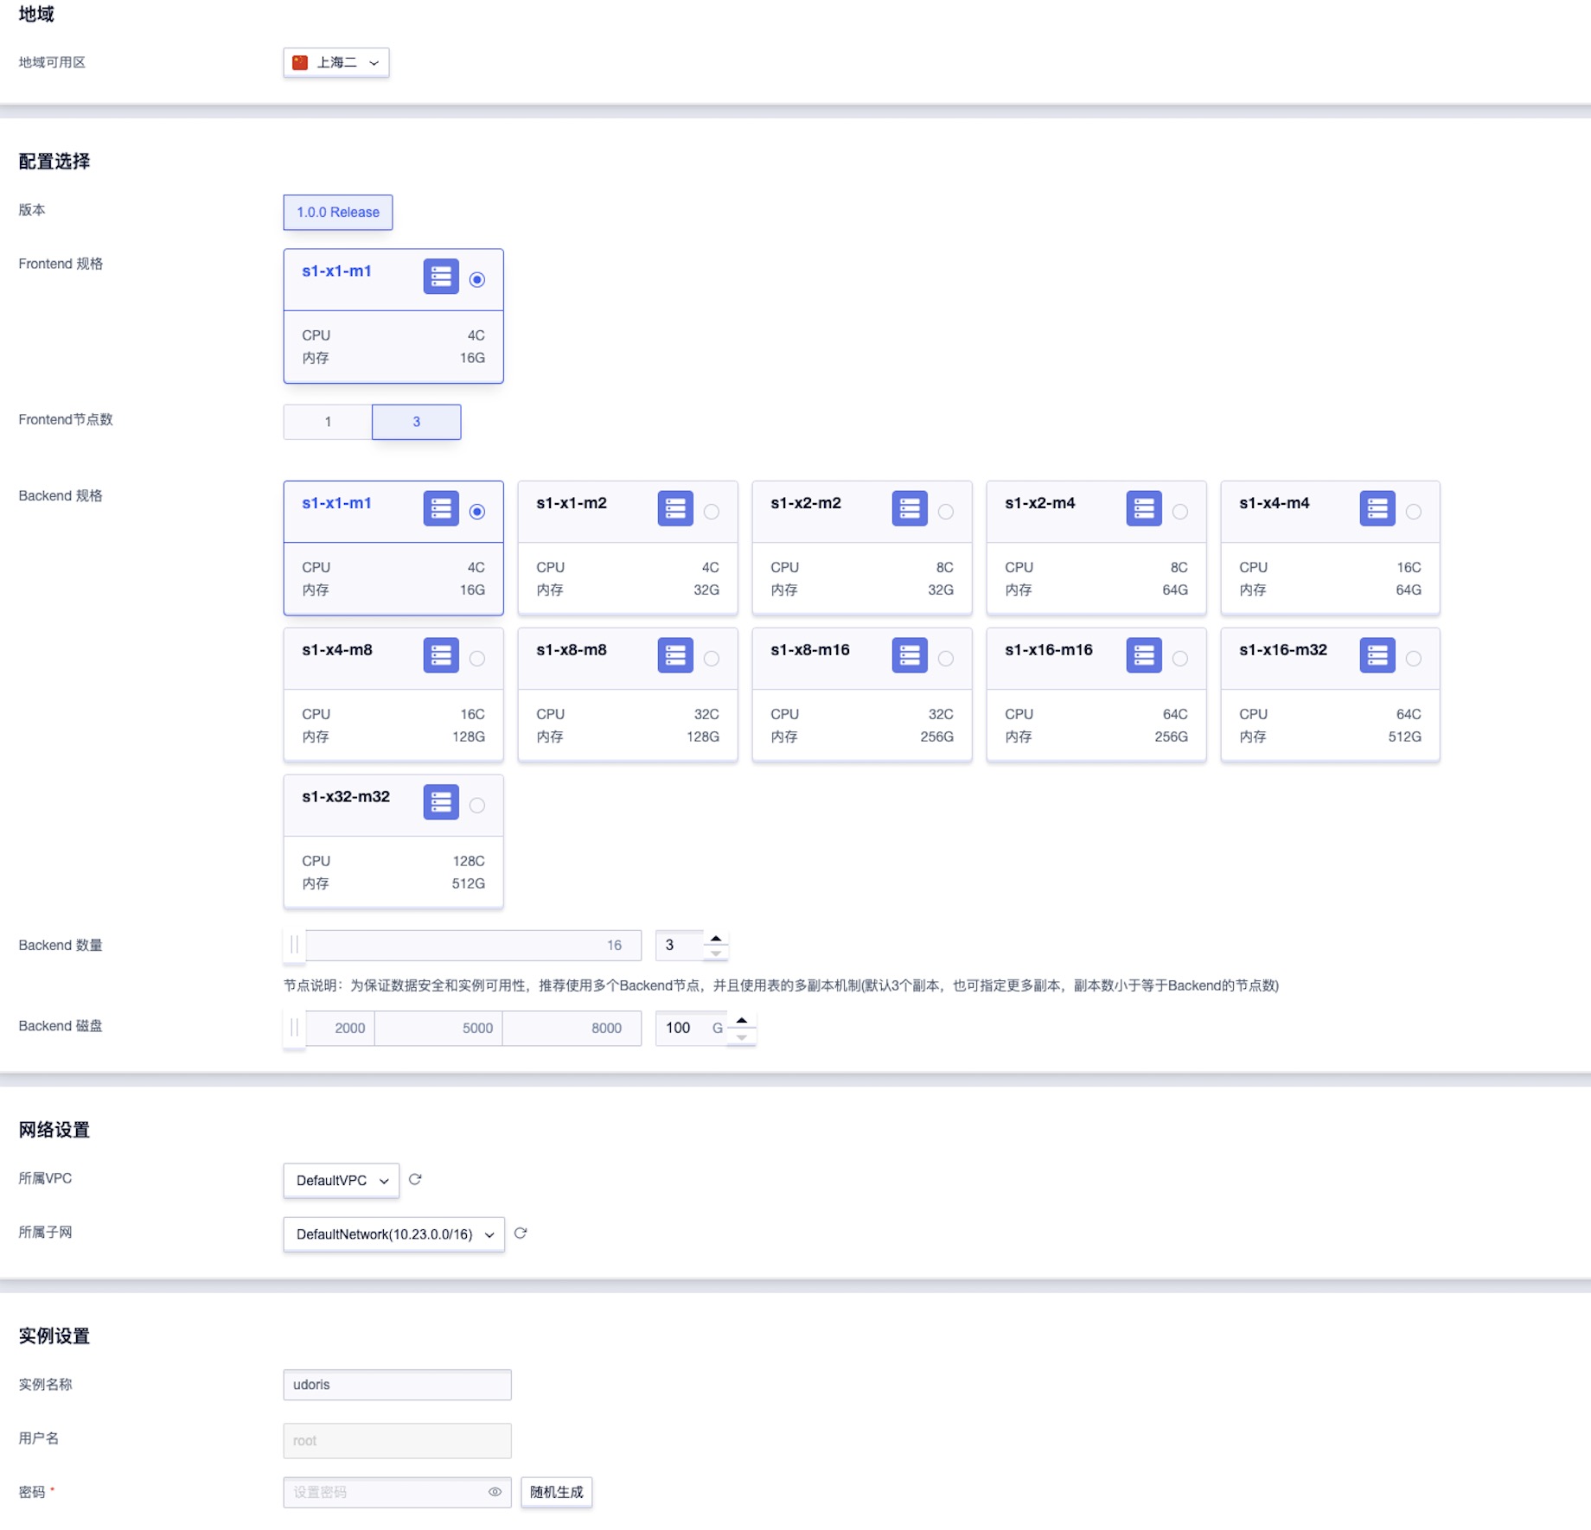
Task: Click the refresh icon next to DefaultNetwork subnet
Action: (521, 1234)
